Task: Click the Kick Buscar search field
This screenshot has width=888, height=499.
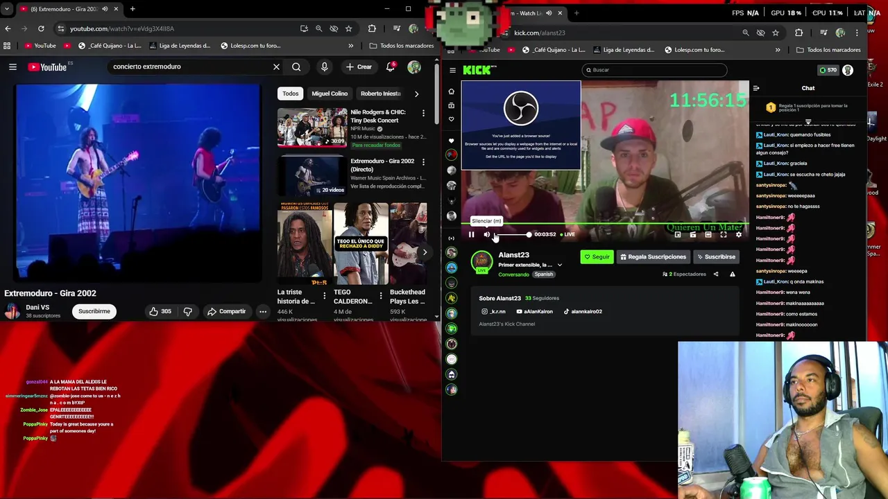Action: click(654, 70)
